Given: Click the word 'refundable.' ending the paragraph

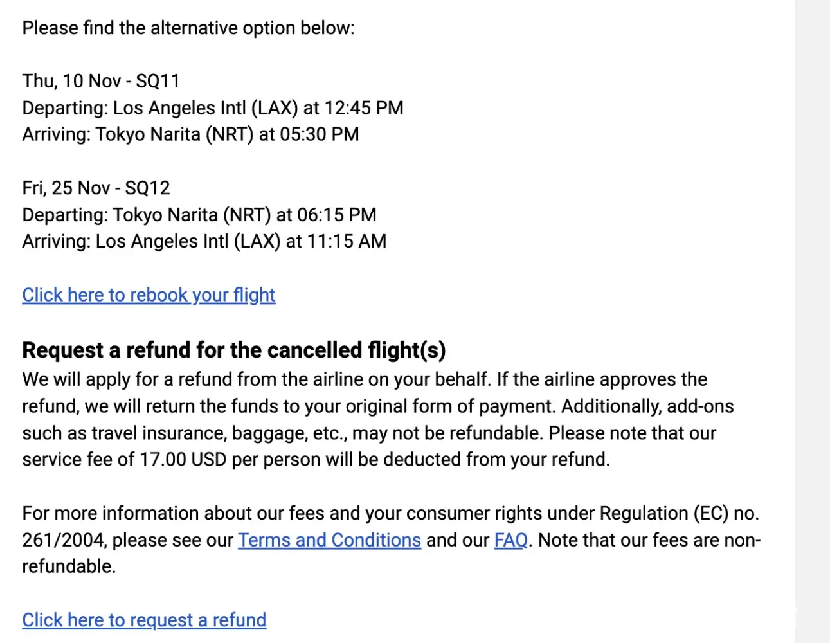Looking at the screenshot, I should [x=69, y=566].
